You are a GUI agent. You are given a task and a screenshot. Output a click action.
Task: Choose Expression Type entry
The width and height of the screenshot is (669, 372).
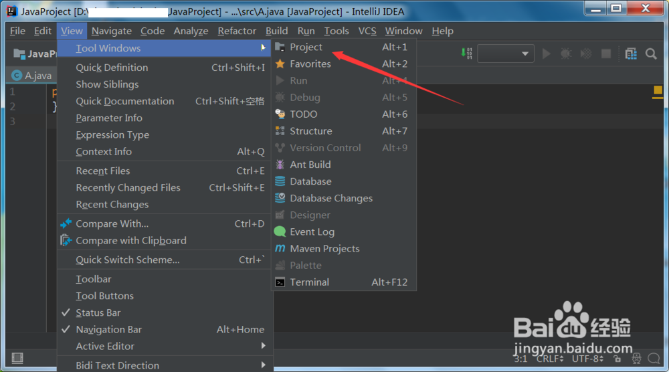pyautogui.click(x=165, y=134)
